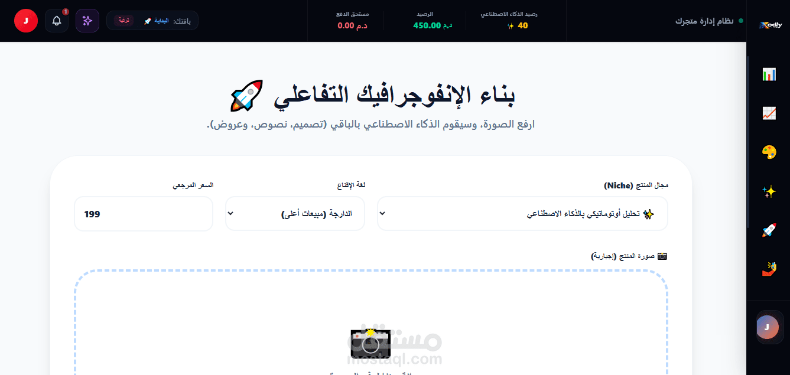Open the sparkles AI sidebar icon

(769, 191)
